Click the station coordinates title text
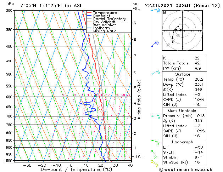Image resolution: width=223 pixels, height=172 pixels. point(51,6)
